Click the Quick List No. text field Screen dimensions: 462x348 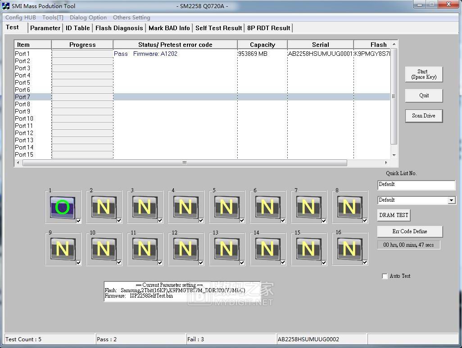point(416,185)
